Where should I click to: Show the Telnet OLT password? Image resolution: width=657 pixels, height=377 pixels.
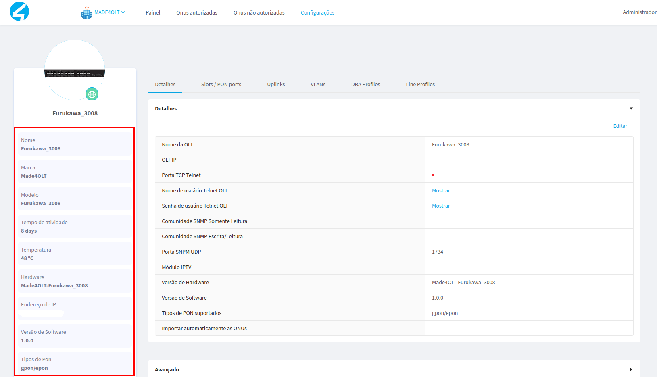tap(441, 206)
